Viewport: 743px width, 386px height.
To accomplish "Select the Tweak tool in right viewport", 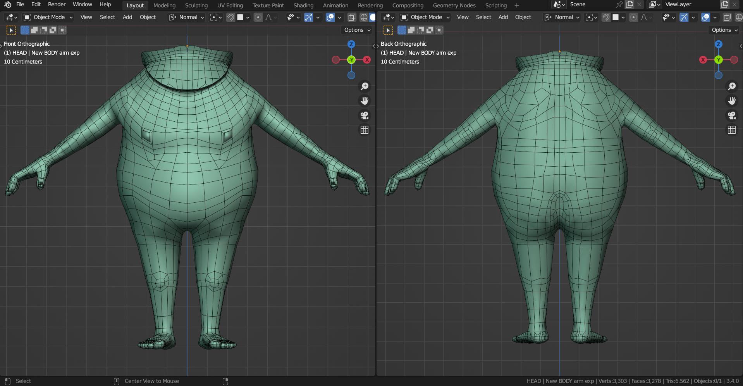I will tap(388, 30).
